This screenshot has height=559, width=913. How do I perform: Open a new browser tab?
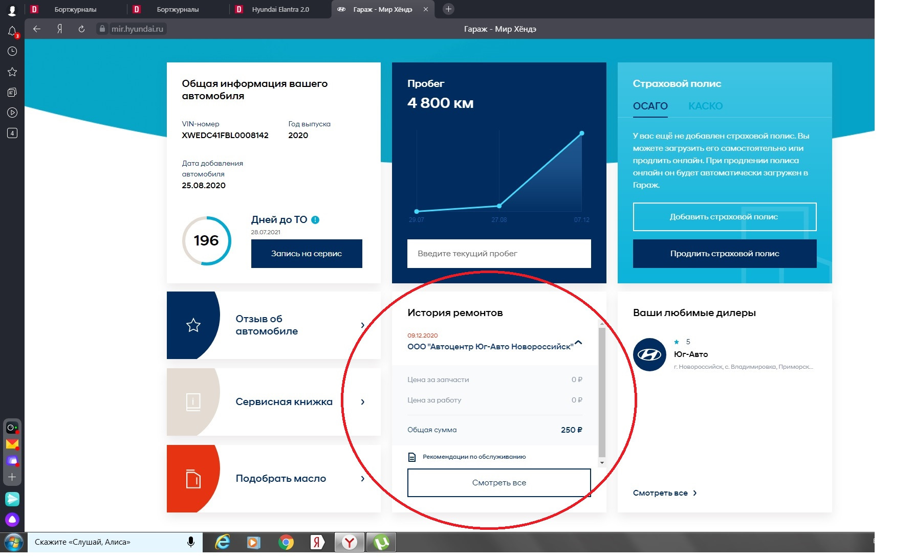(x=448, y=9)
